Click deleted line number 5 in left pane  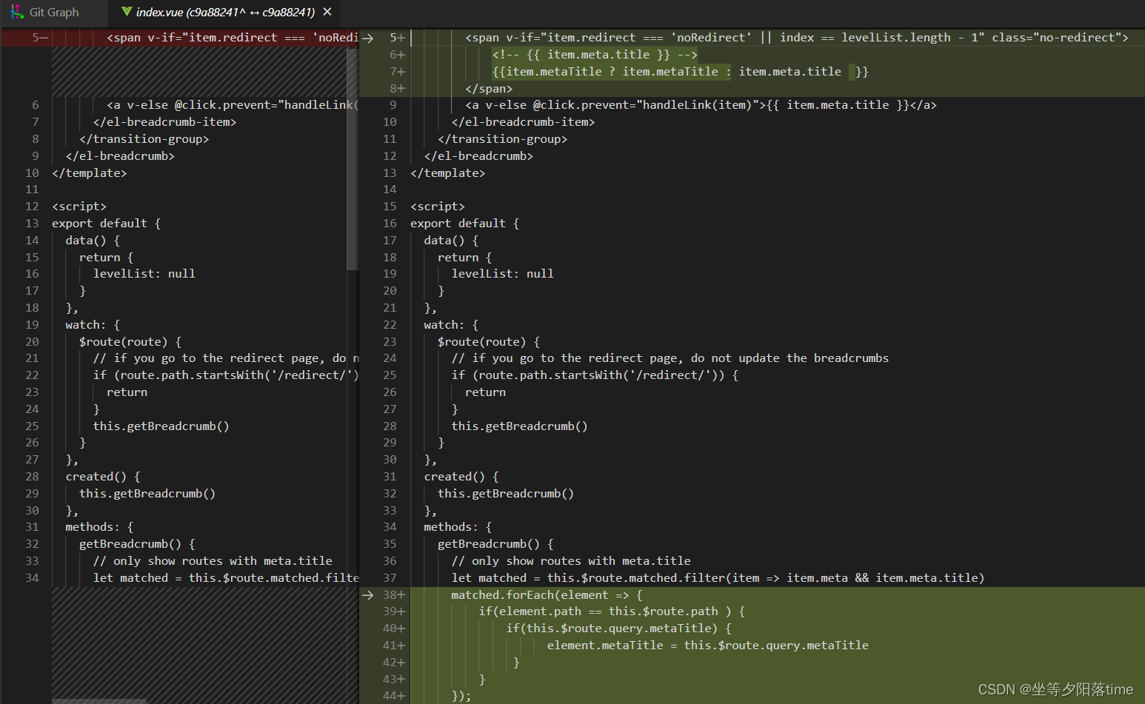tap(37, 38)
